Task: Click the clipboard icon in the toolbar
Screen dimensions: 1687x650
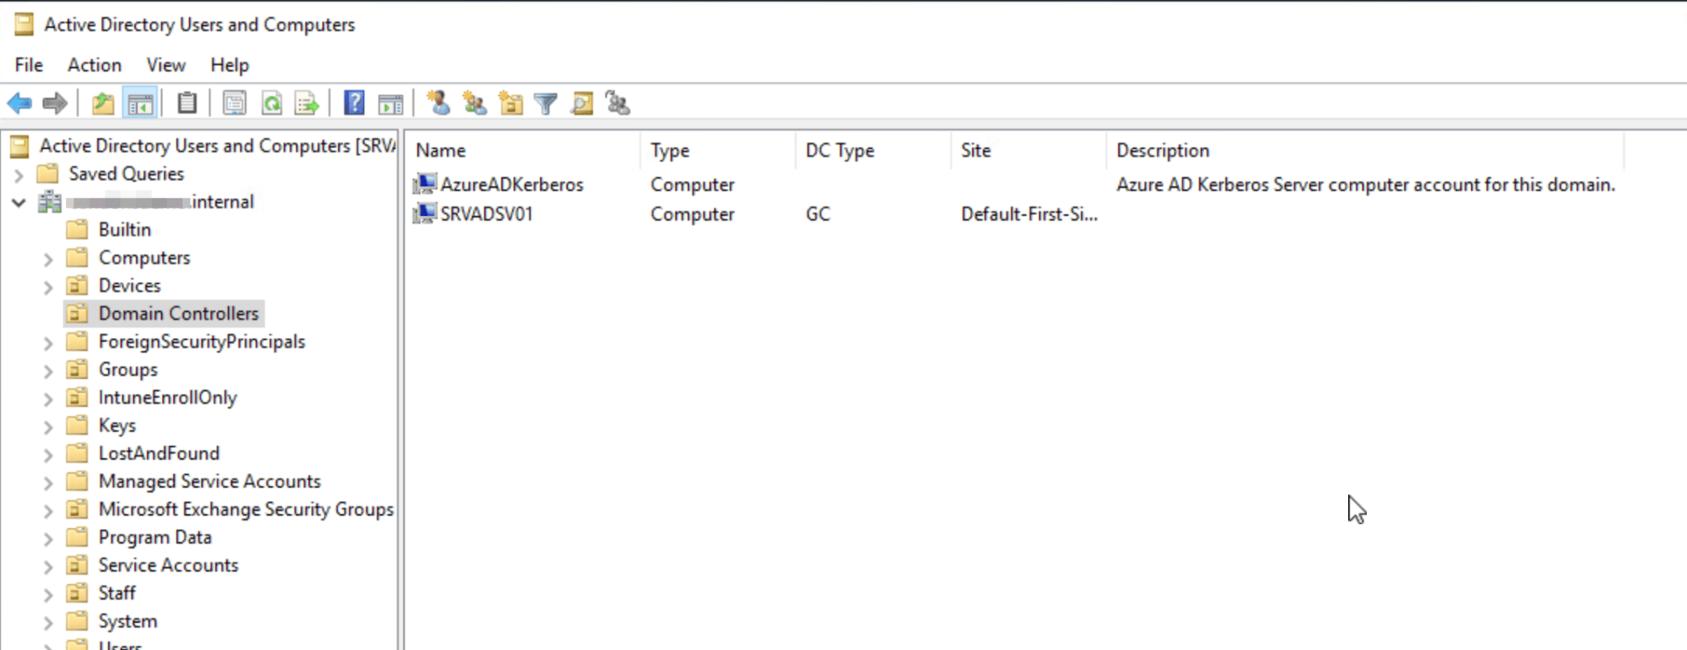Action: pos(187,104)
